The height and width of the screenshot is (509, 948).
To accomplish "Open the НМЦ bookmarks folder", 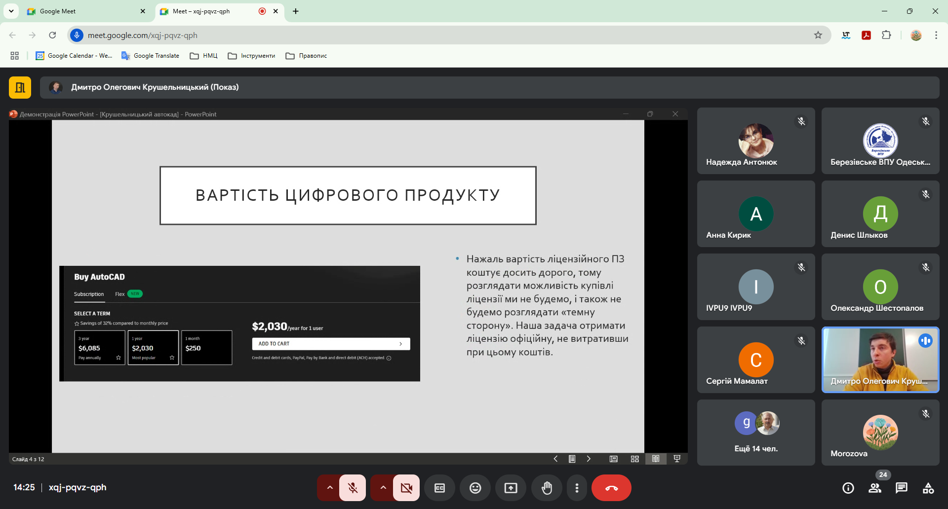I will [204, 56].
